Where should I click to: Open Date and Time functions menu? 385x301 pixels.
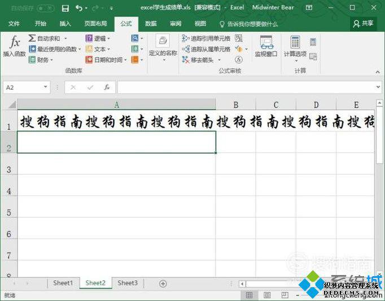point(106,60)
